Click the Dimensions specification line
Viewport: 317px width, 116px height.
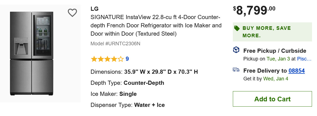click(144, 72)
